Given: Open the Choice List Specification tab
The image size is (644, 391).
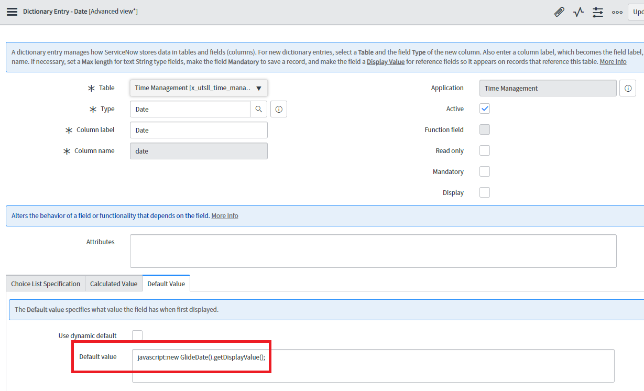Looking at the screenshot, I should (x=45, y=283).
